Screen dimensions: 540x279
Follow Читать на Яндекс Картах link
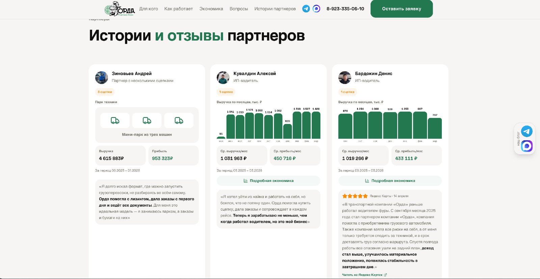pyautogui.click(x=364, y=275)
